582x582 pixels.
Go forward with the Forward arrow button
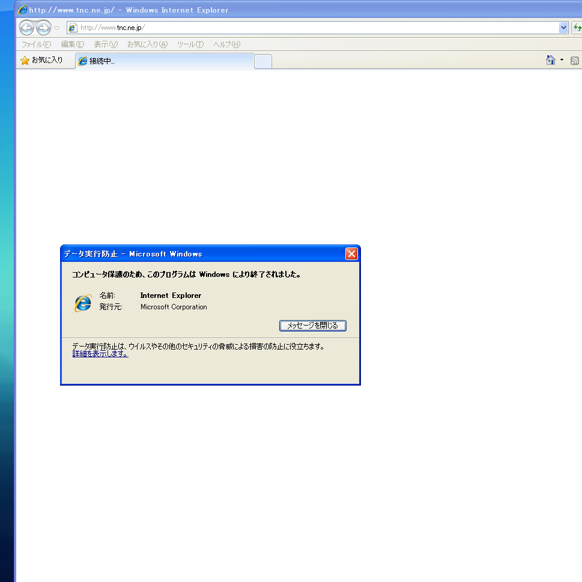coord(43,28)
